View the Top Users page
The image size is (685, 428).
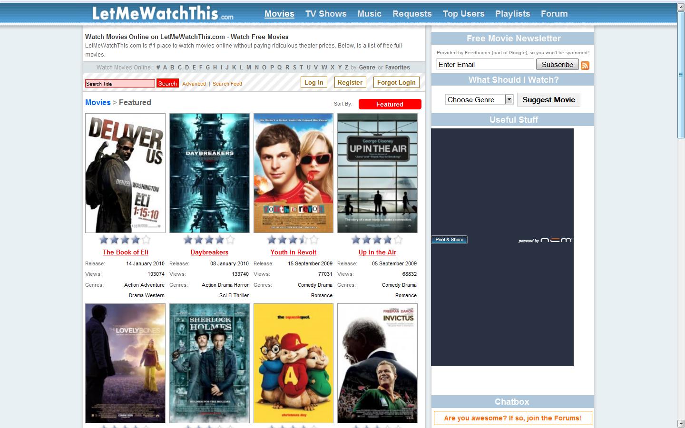[463, 14]
